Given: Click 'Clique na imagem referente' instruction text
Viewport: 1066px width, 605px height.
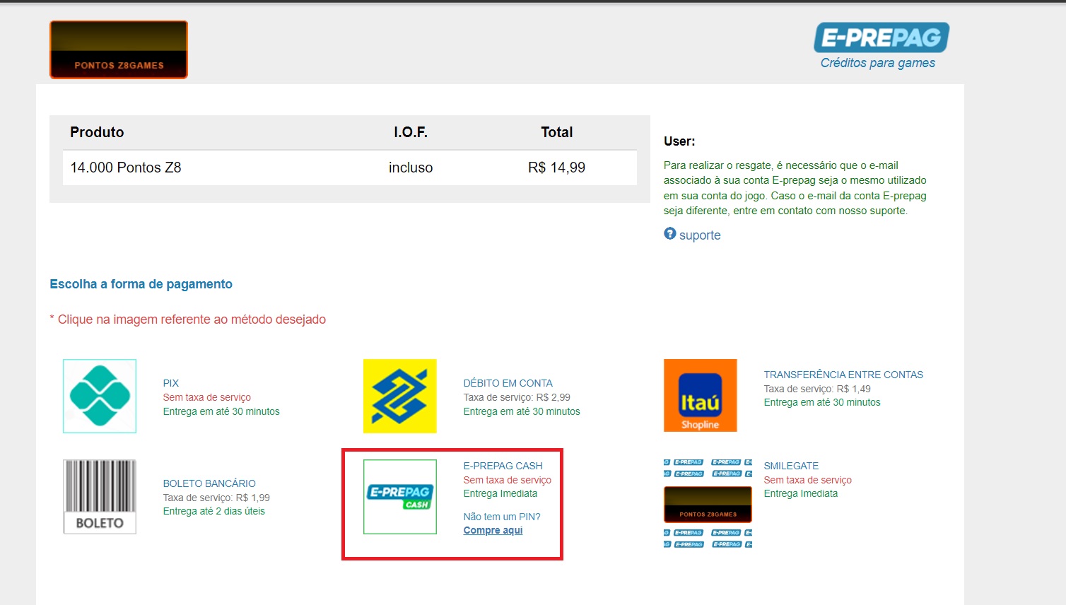Looking at the screenshot, I should (187, 319).
